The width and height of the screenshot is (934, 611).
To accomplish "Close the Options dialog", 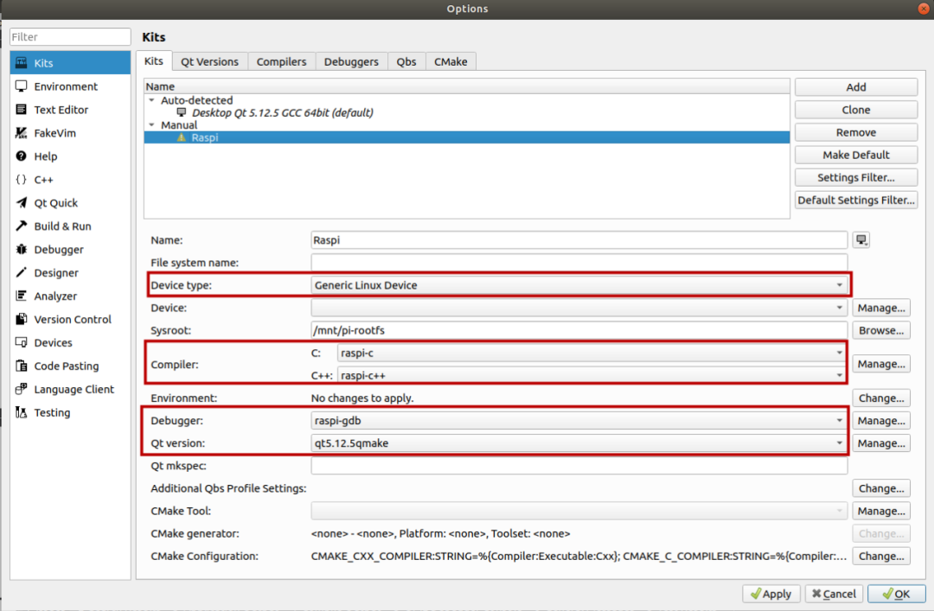I will point(924,9).
